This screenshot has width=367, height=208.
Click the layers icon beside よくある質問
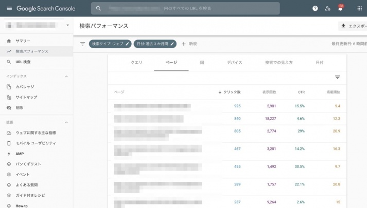(x=9, y=185)
